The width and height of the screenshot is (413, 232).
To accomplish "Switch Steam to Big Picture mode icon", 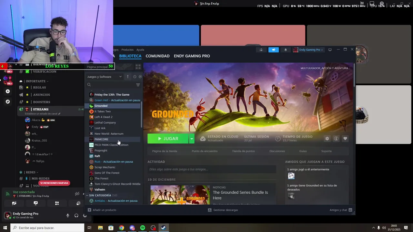I will 330,50.
